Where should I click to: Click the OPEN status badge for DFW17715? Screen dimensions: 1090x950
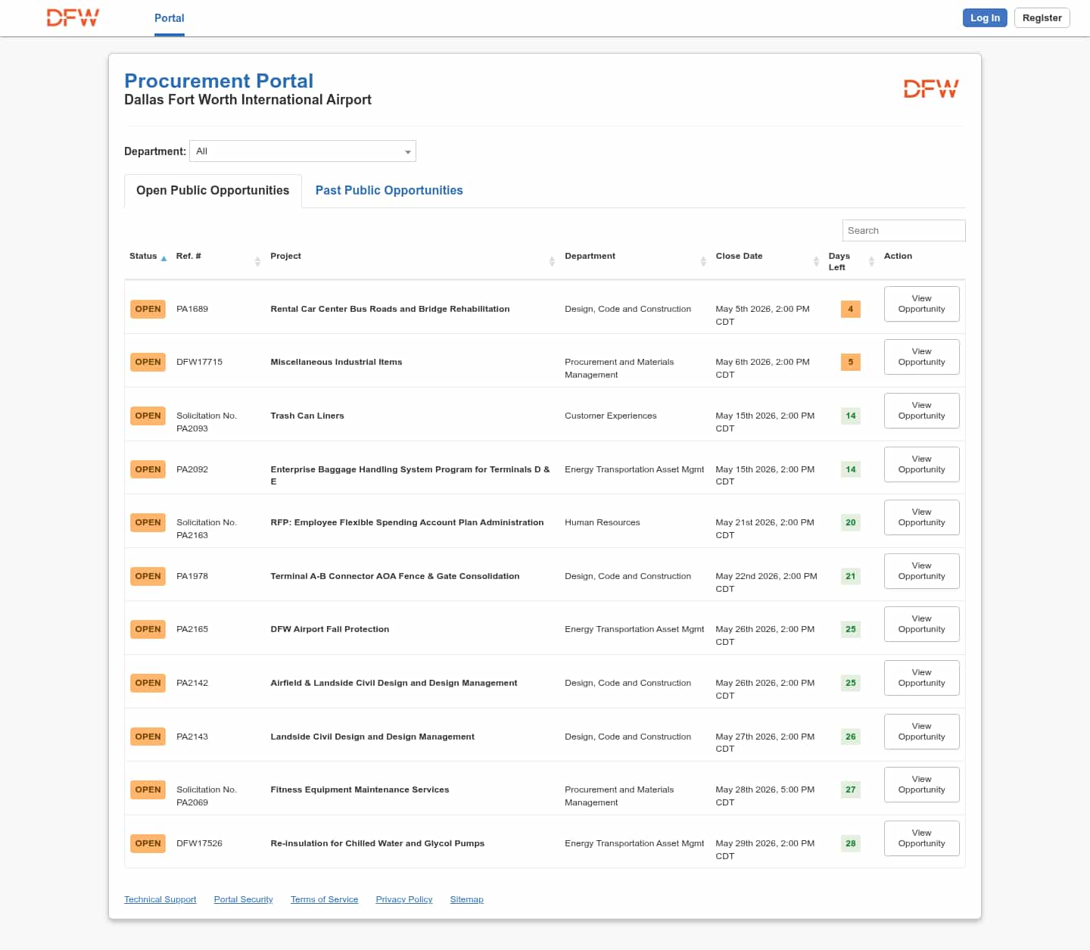pos(148,362)
